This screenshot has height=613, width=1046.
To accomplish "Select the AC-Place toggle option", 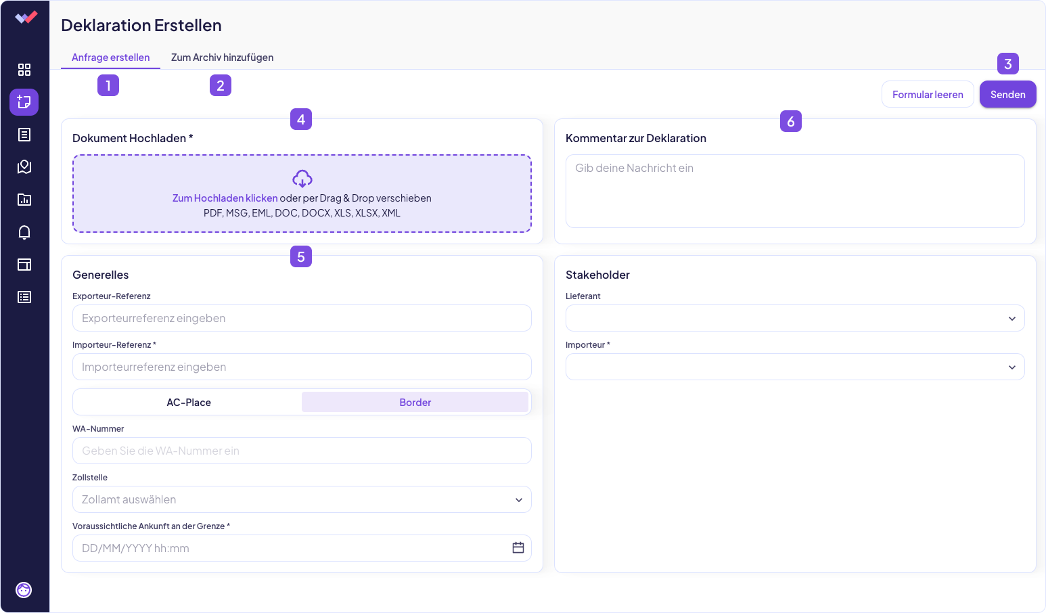I will tap(189, 402).
